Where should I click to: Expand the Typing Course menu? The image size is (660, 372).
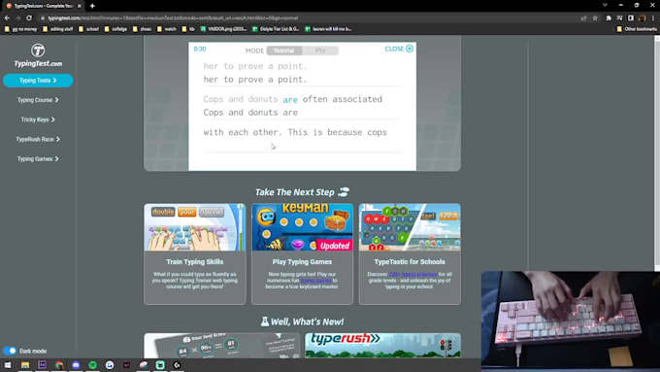tap(38, 100)
